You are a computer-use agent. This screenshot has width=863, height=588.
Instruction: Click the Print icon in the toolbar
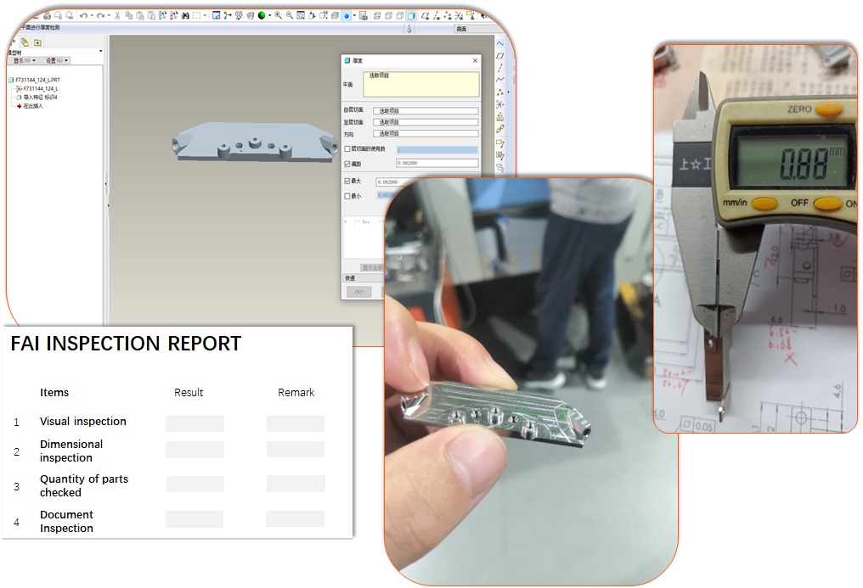pyautogui.click(x=47, y=15)
